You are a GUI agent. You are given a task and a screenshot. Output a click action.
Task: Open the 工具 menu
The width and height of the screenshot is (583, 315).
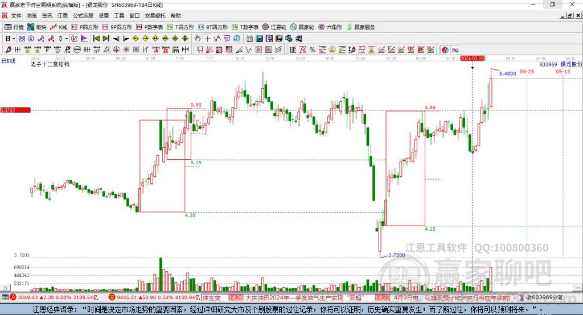point(119,15)
